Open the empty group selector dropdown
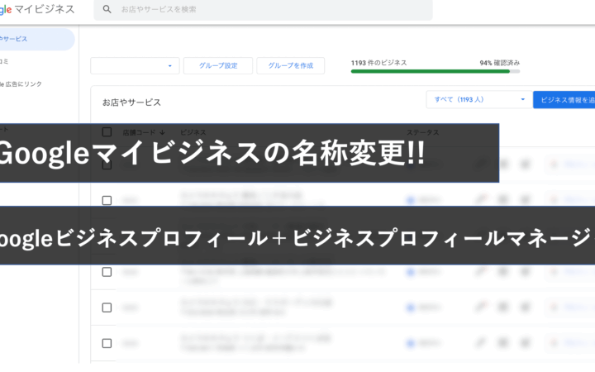Screen dimensions: 595x372 (135, 65)
